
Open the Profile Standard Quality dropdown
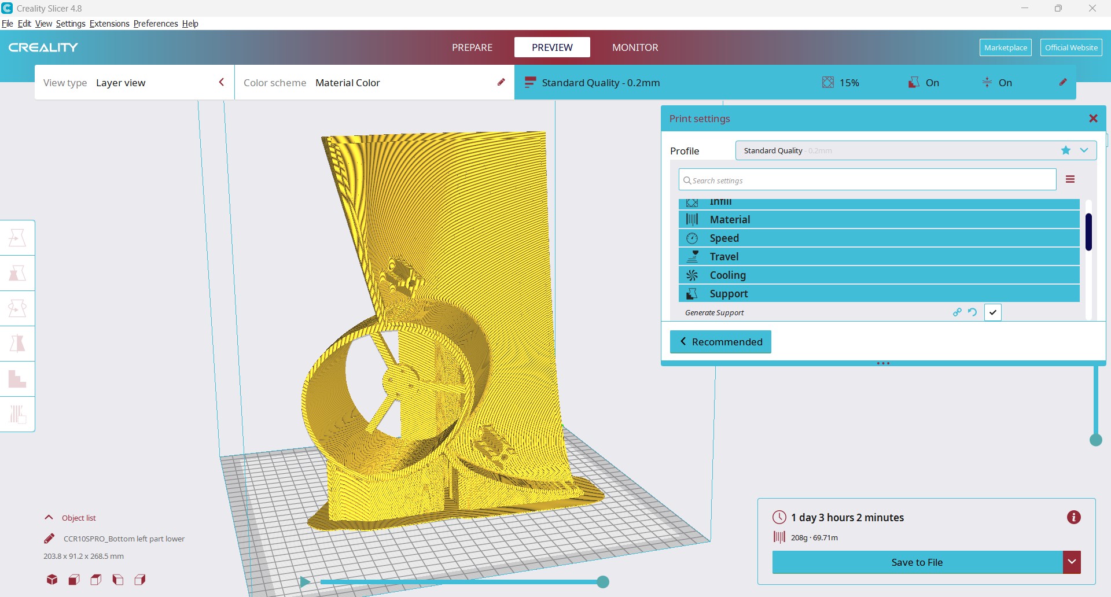[916, 150]
